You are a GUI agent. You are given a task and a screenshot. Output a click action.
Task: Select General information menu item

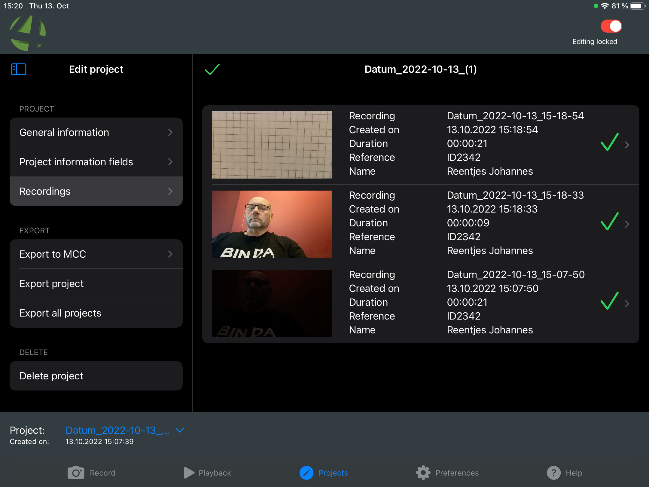96,132
